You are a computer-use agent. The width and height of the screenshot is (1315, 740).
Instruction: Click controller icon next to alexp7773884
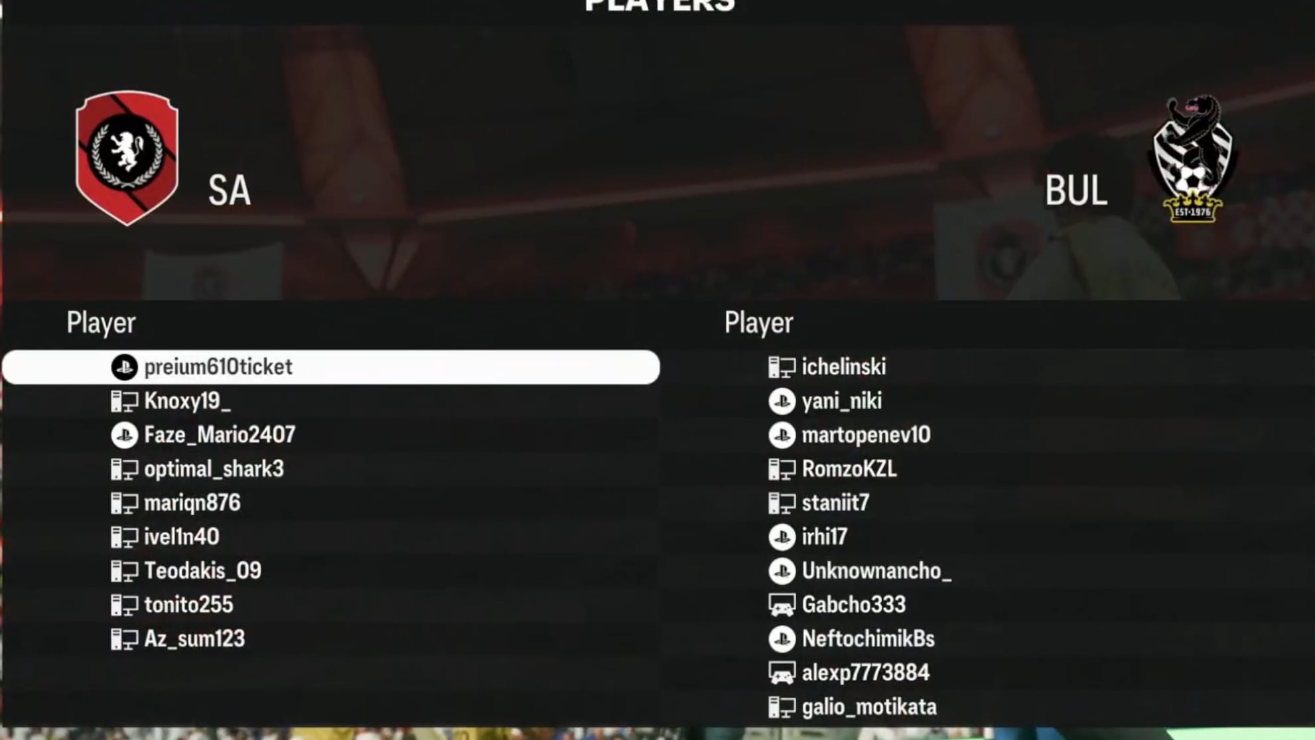tap(782, 673)
